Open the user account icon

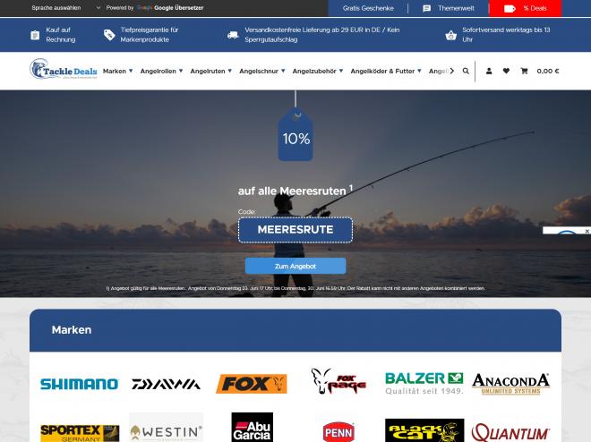(x=489, y=71)
